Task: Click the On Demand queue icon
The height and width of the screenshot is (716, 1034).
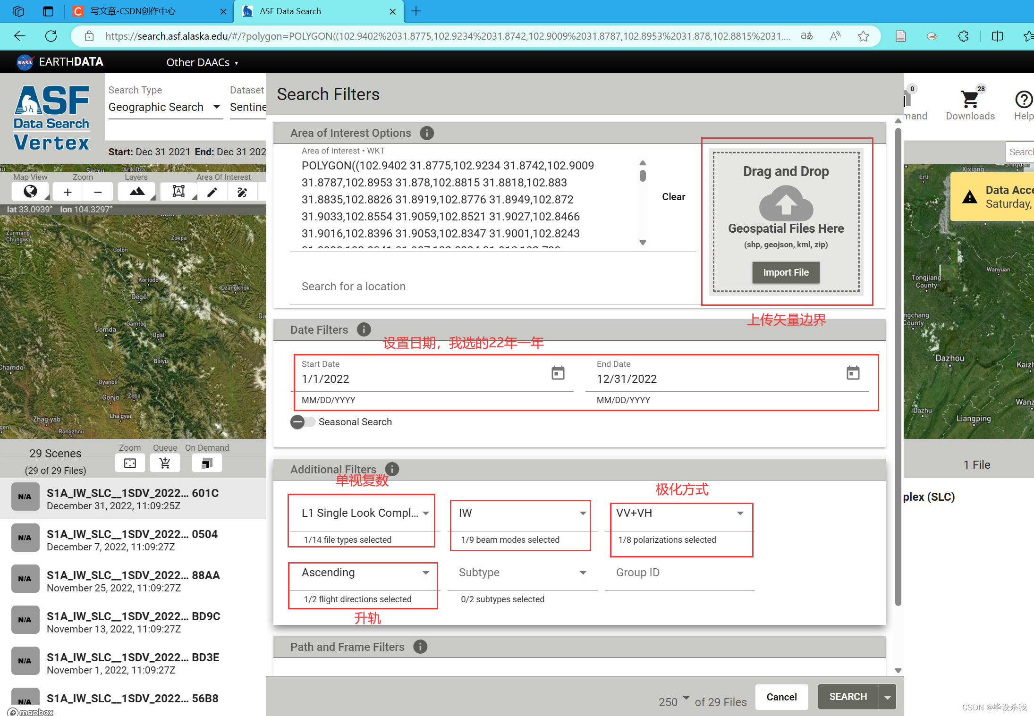Action: point(207,463)
